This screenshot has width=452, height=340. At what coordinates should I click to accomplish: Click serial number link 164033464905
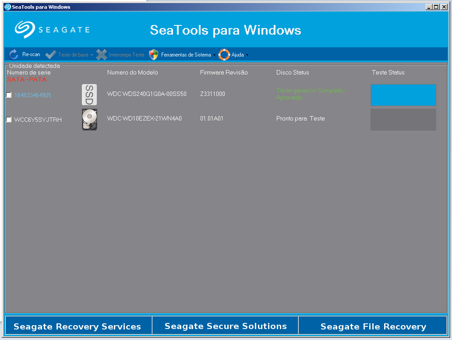click(32, 95)
